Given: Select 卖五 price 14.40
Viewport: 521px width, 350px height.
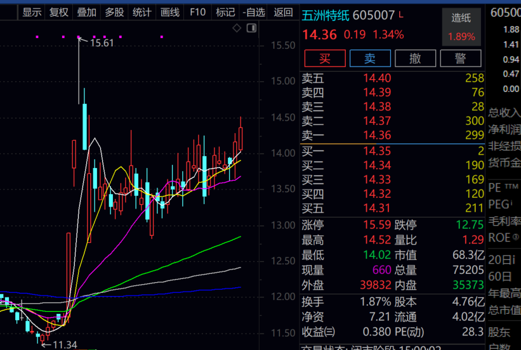Looking at the screenshot, I should [377, 78].
